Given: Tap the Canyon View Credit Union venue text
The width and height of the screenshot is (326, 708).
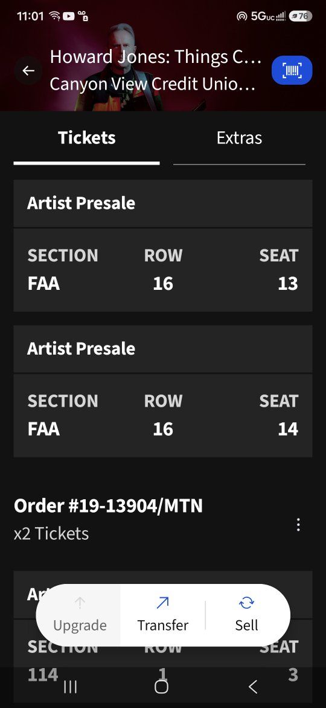Looking at the screenshot, I should tap(153, 84).
